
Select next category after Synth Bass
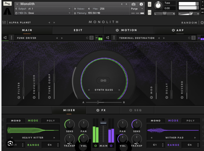pyautogui.click(x=119, y=90)
